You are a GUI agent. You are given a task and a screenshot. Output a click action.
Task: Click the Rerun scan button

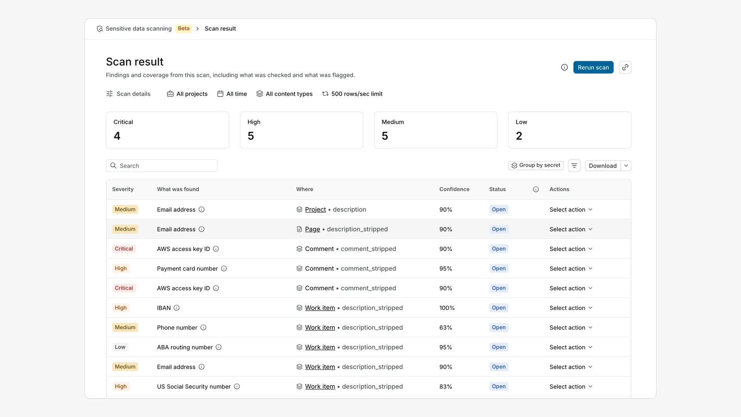click(593, 67)
